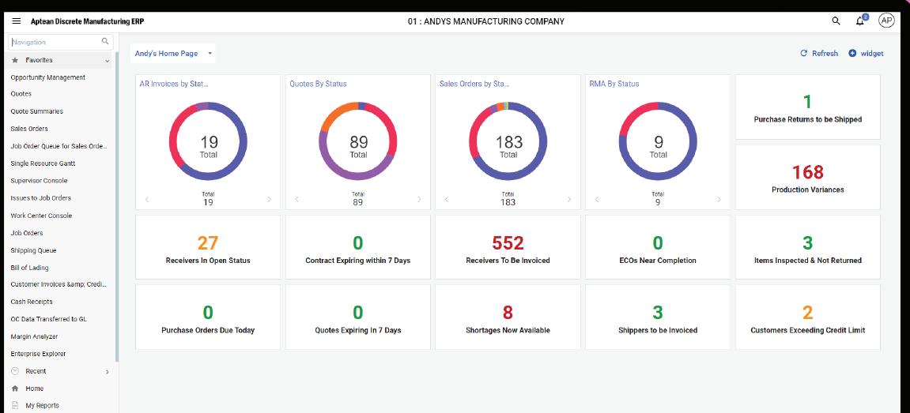Expand the Recent section arrow
Viewport: 910px width, 413px height.
tap(107, 371)
